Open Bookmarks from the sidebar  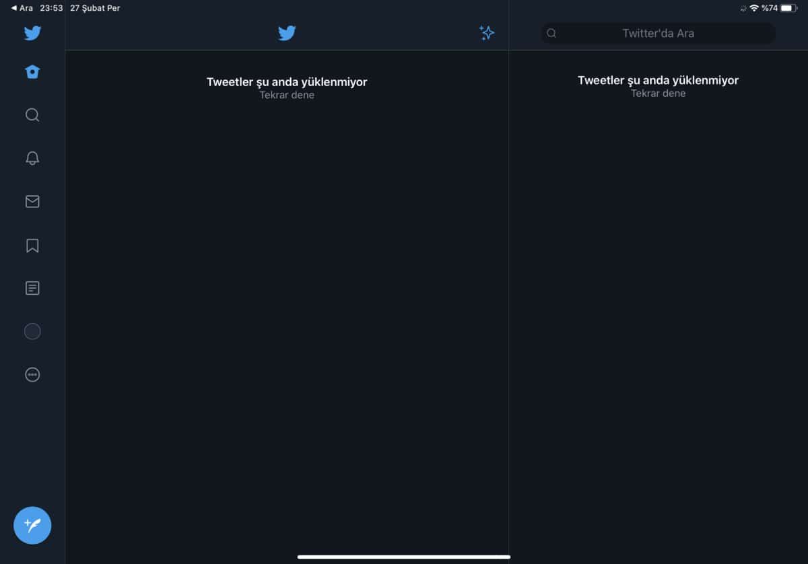tap(32, 246)
